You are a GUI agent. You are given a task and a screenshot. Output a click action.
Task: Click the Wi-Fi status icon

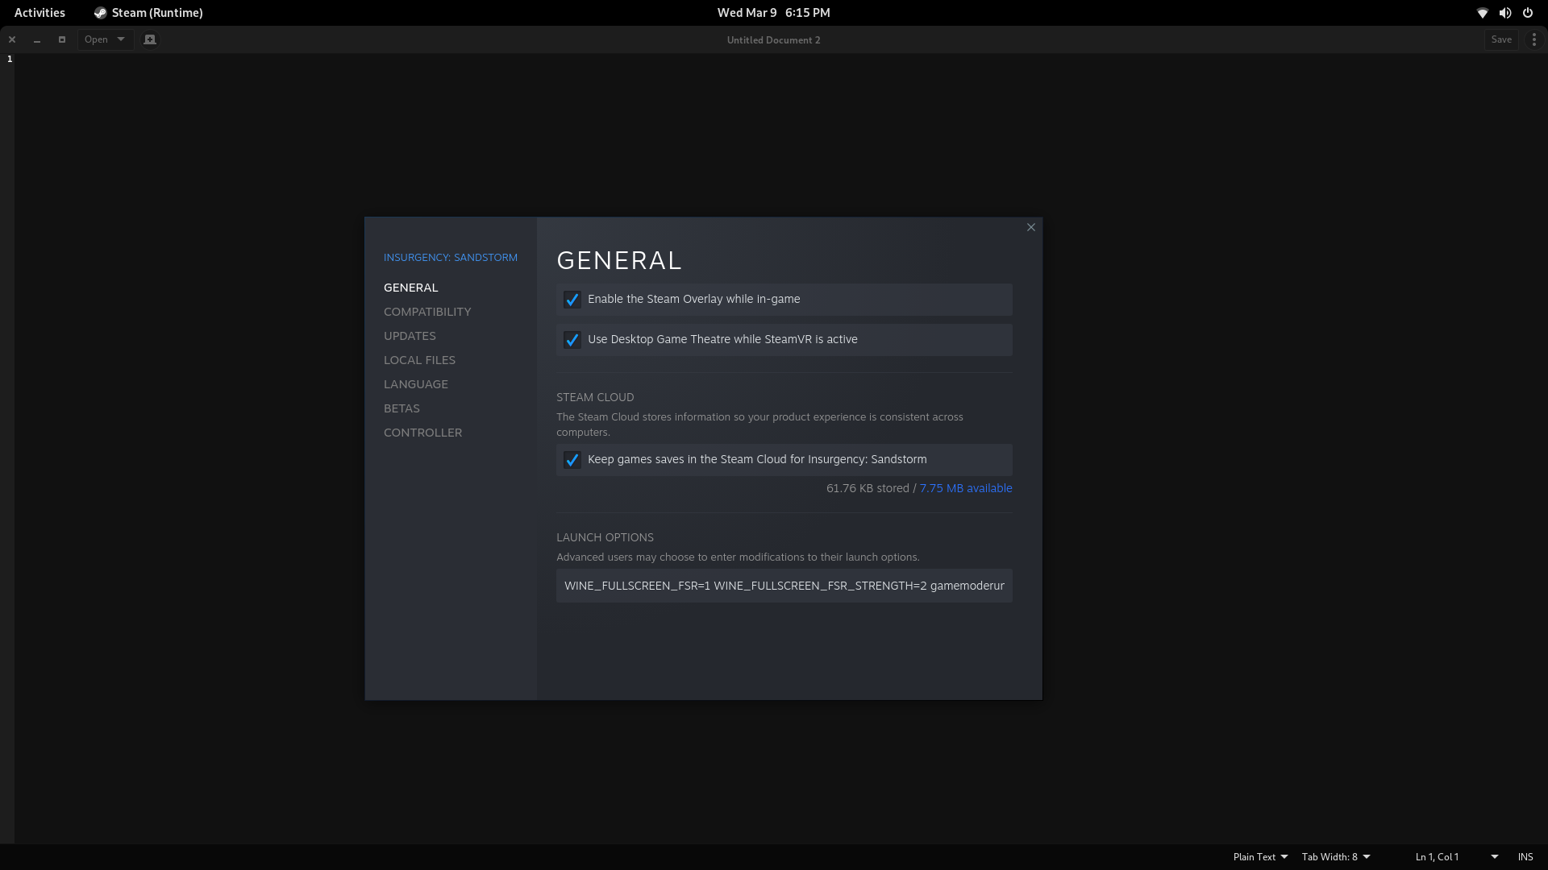click(x=1482, y=13)
